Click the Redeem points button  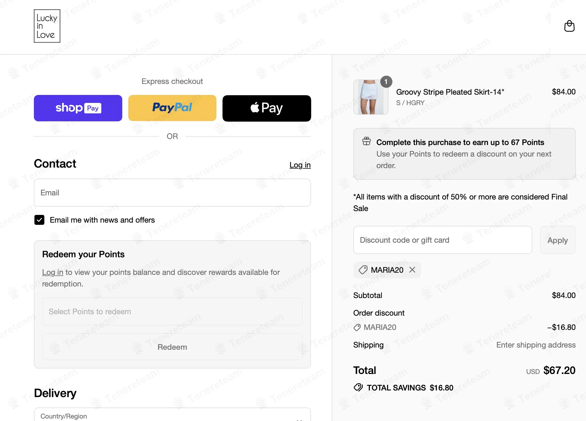172,347
